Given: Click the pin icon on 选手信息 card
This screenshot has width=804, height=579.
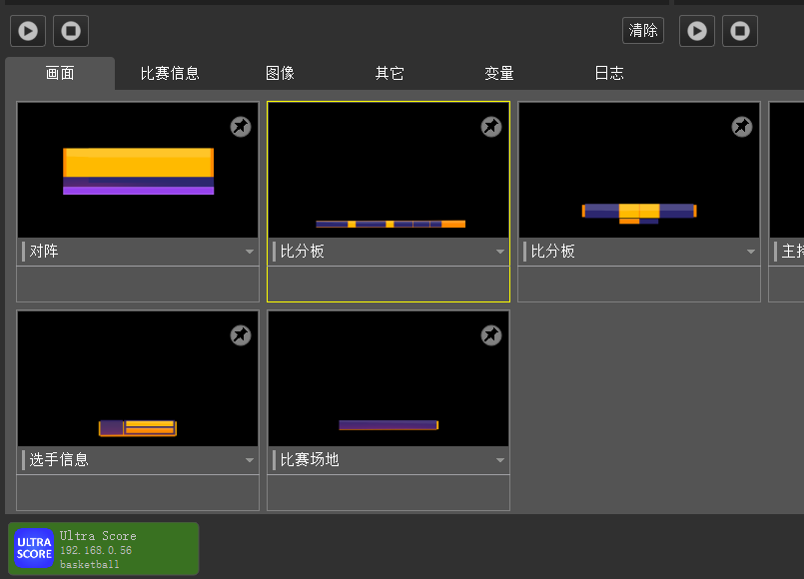Looking at the screenshot, I should tap(241, 335).
